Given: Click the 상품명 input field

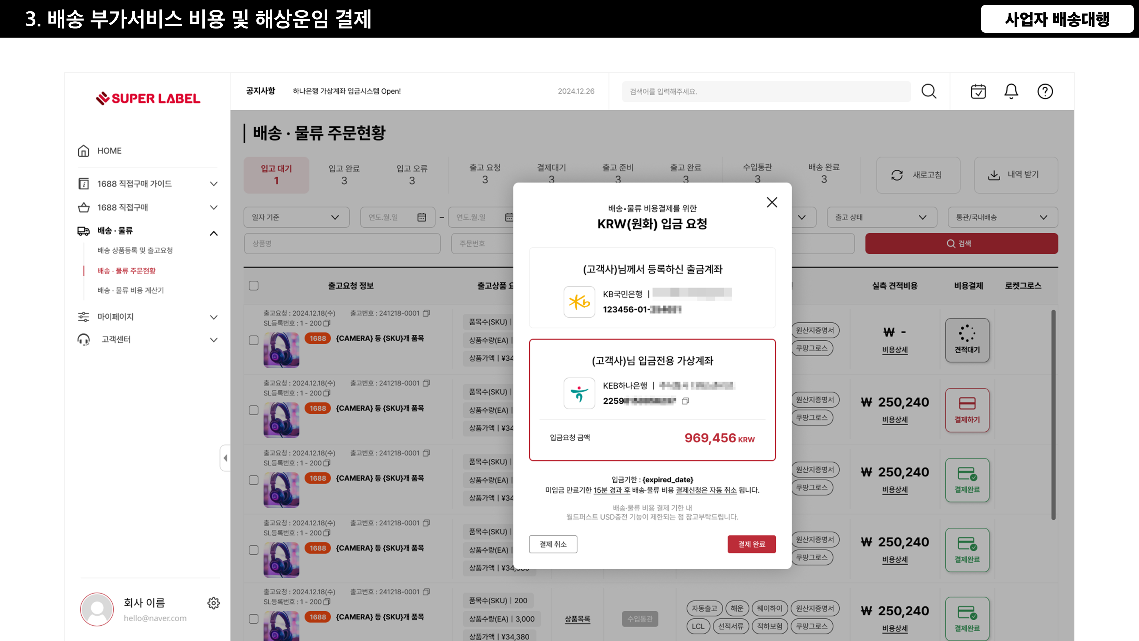Looking at the screenshot, I should coord(342,244).
